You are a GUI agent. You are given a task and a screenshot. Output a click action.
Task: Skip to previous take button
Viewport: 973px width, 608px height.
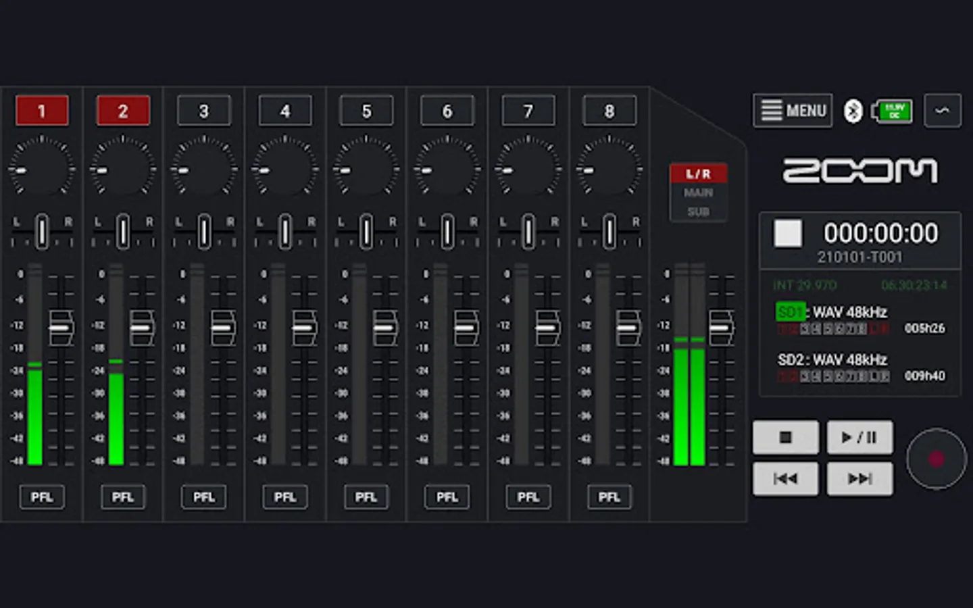point(785,478)
